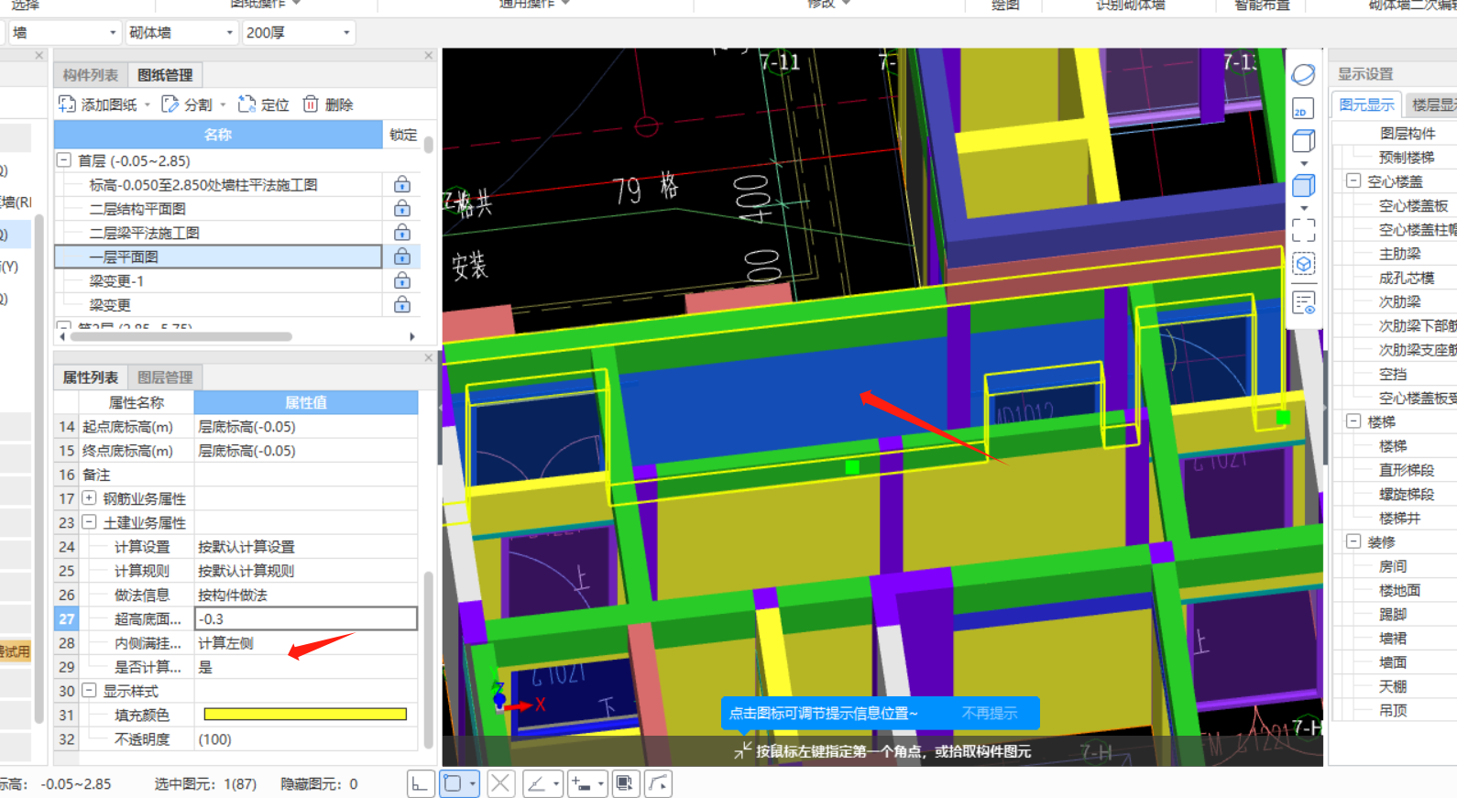Select 内侧满挂 value 计算左侧
1457x798 pixels.
tap(306, 643)
